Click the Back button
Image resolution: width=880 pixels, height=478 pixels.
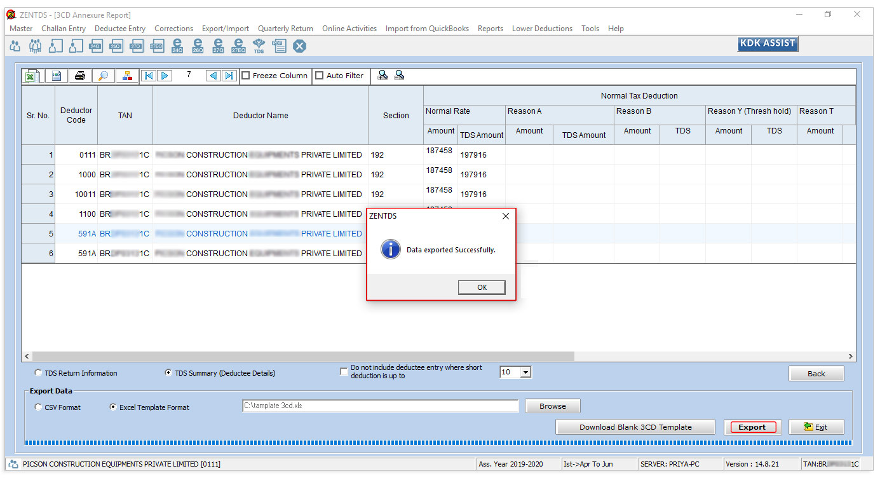816,374
